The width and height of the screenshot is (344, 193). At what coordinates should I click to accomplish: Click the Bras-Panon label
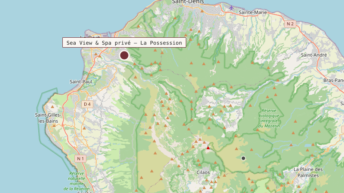[x=334, y=80]
